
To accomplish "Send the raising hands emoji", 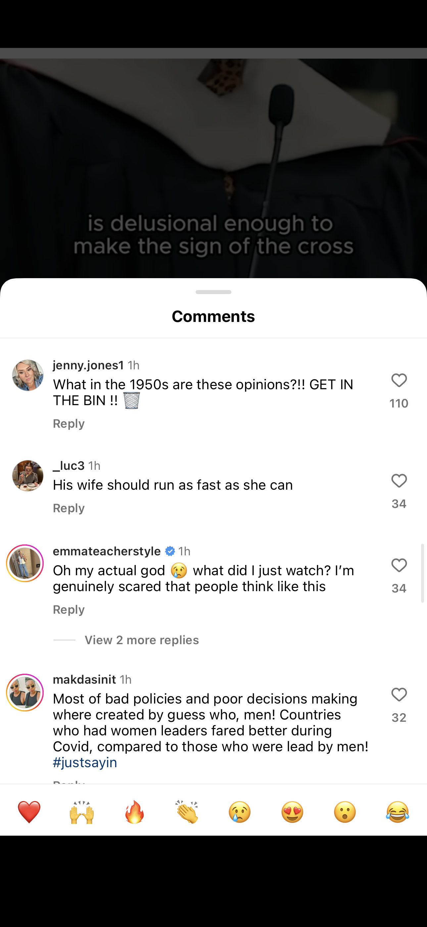I will (81, 812).
